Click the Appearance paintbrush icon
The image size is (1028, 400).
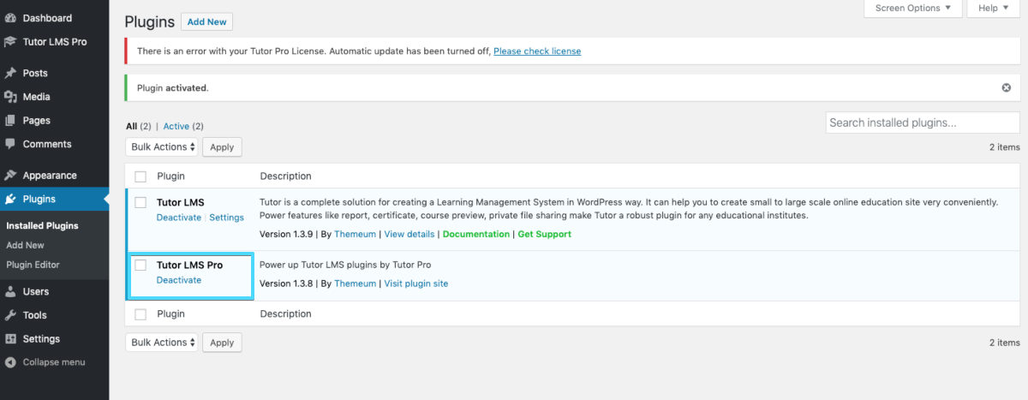point(10,176)
